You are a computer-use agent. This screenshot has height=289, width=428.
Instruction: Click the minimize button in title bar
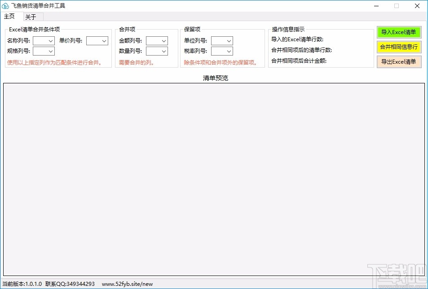pos(376,6)
